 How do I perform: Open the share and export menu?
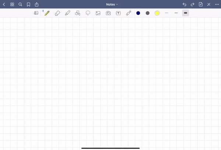click(36, 4)
